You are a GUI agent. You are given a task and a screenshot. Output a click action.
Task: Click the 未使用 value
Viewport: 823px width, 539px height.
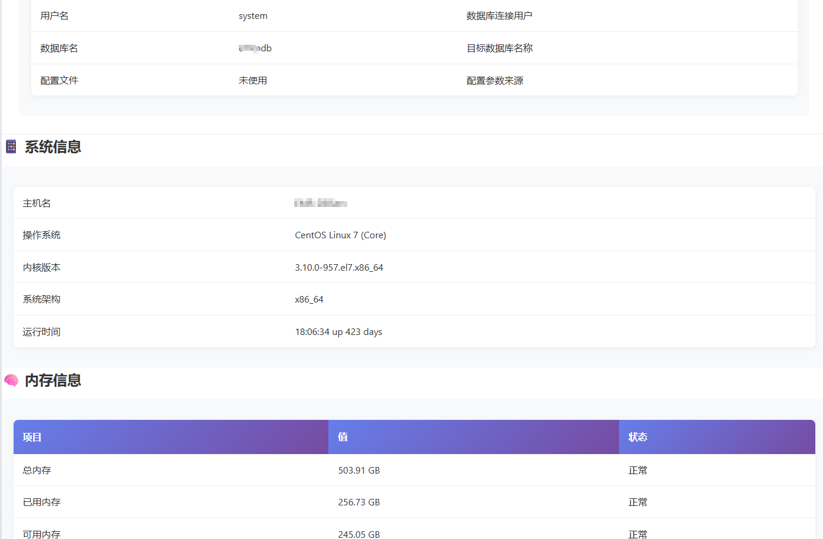click(x=253, y=81)
